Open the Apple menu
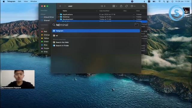The width and height of the screenshot is (192, 108). pos(4,1)
